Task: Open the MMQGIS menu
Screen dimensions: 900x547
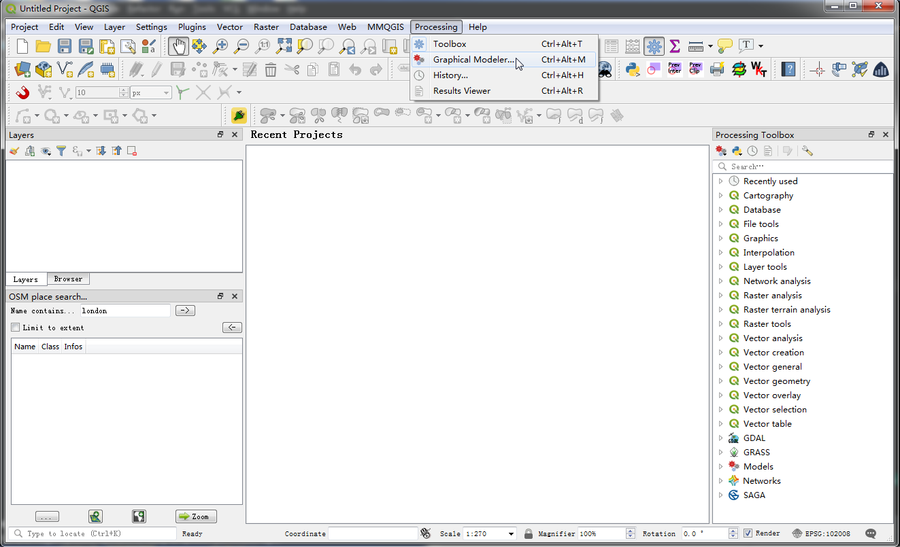Action: [x=386, y=27]
